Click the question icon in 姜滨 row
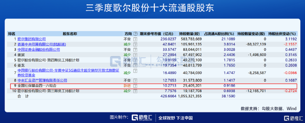Screen dimensions: 305x123 click(135, 55)
